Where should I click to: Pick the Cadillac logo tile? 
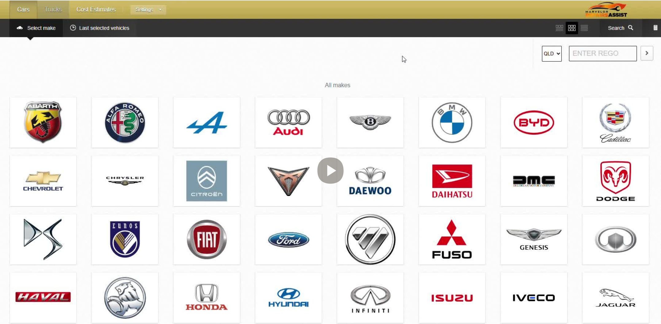(616, 122)
